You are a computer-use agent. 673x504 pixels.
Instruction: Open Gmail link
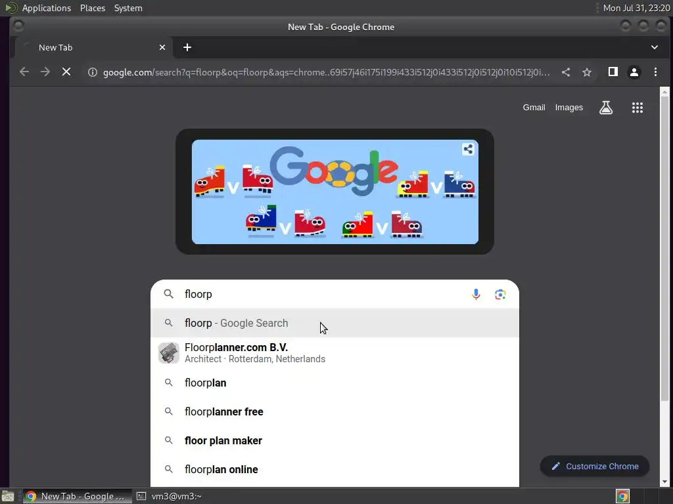point(534,108)
